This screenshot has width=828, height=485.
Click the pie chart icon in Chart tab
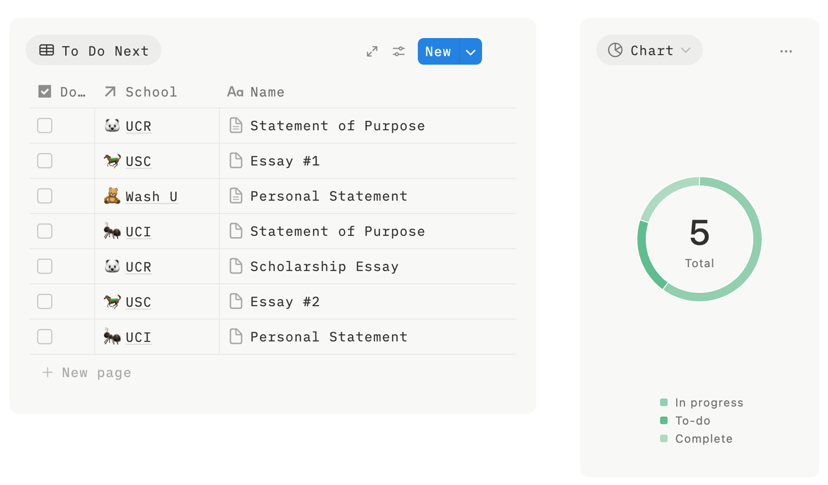[x=615, y=50]
